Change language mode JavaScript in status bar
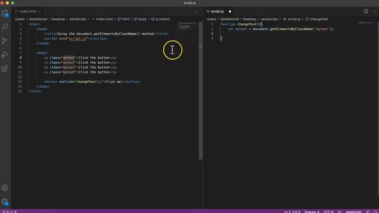This screenshot has width=379, height=213. point(354,212)
